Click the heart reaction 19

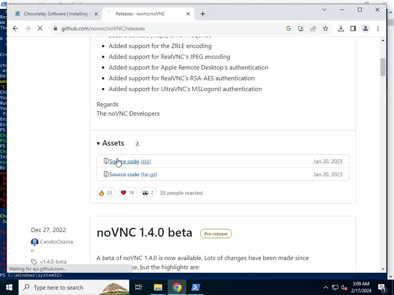pos(128,193)
